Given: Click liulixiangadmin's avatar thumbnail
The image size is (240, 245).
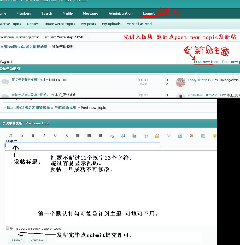Looking at the screenshot, I should (181, 82).
